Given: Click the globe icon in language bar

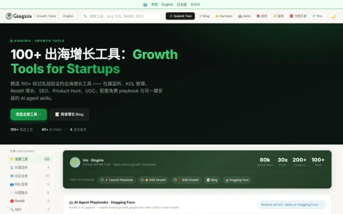Looking at the screenshot, I should point(145,5).
